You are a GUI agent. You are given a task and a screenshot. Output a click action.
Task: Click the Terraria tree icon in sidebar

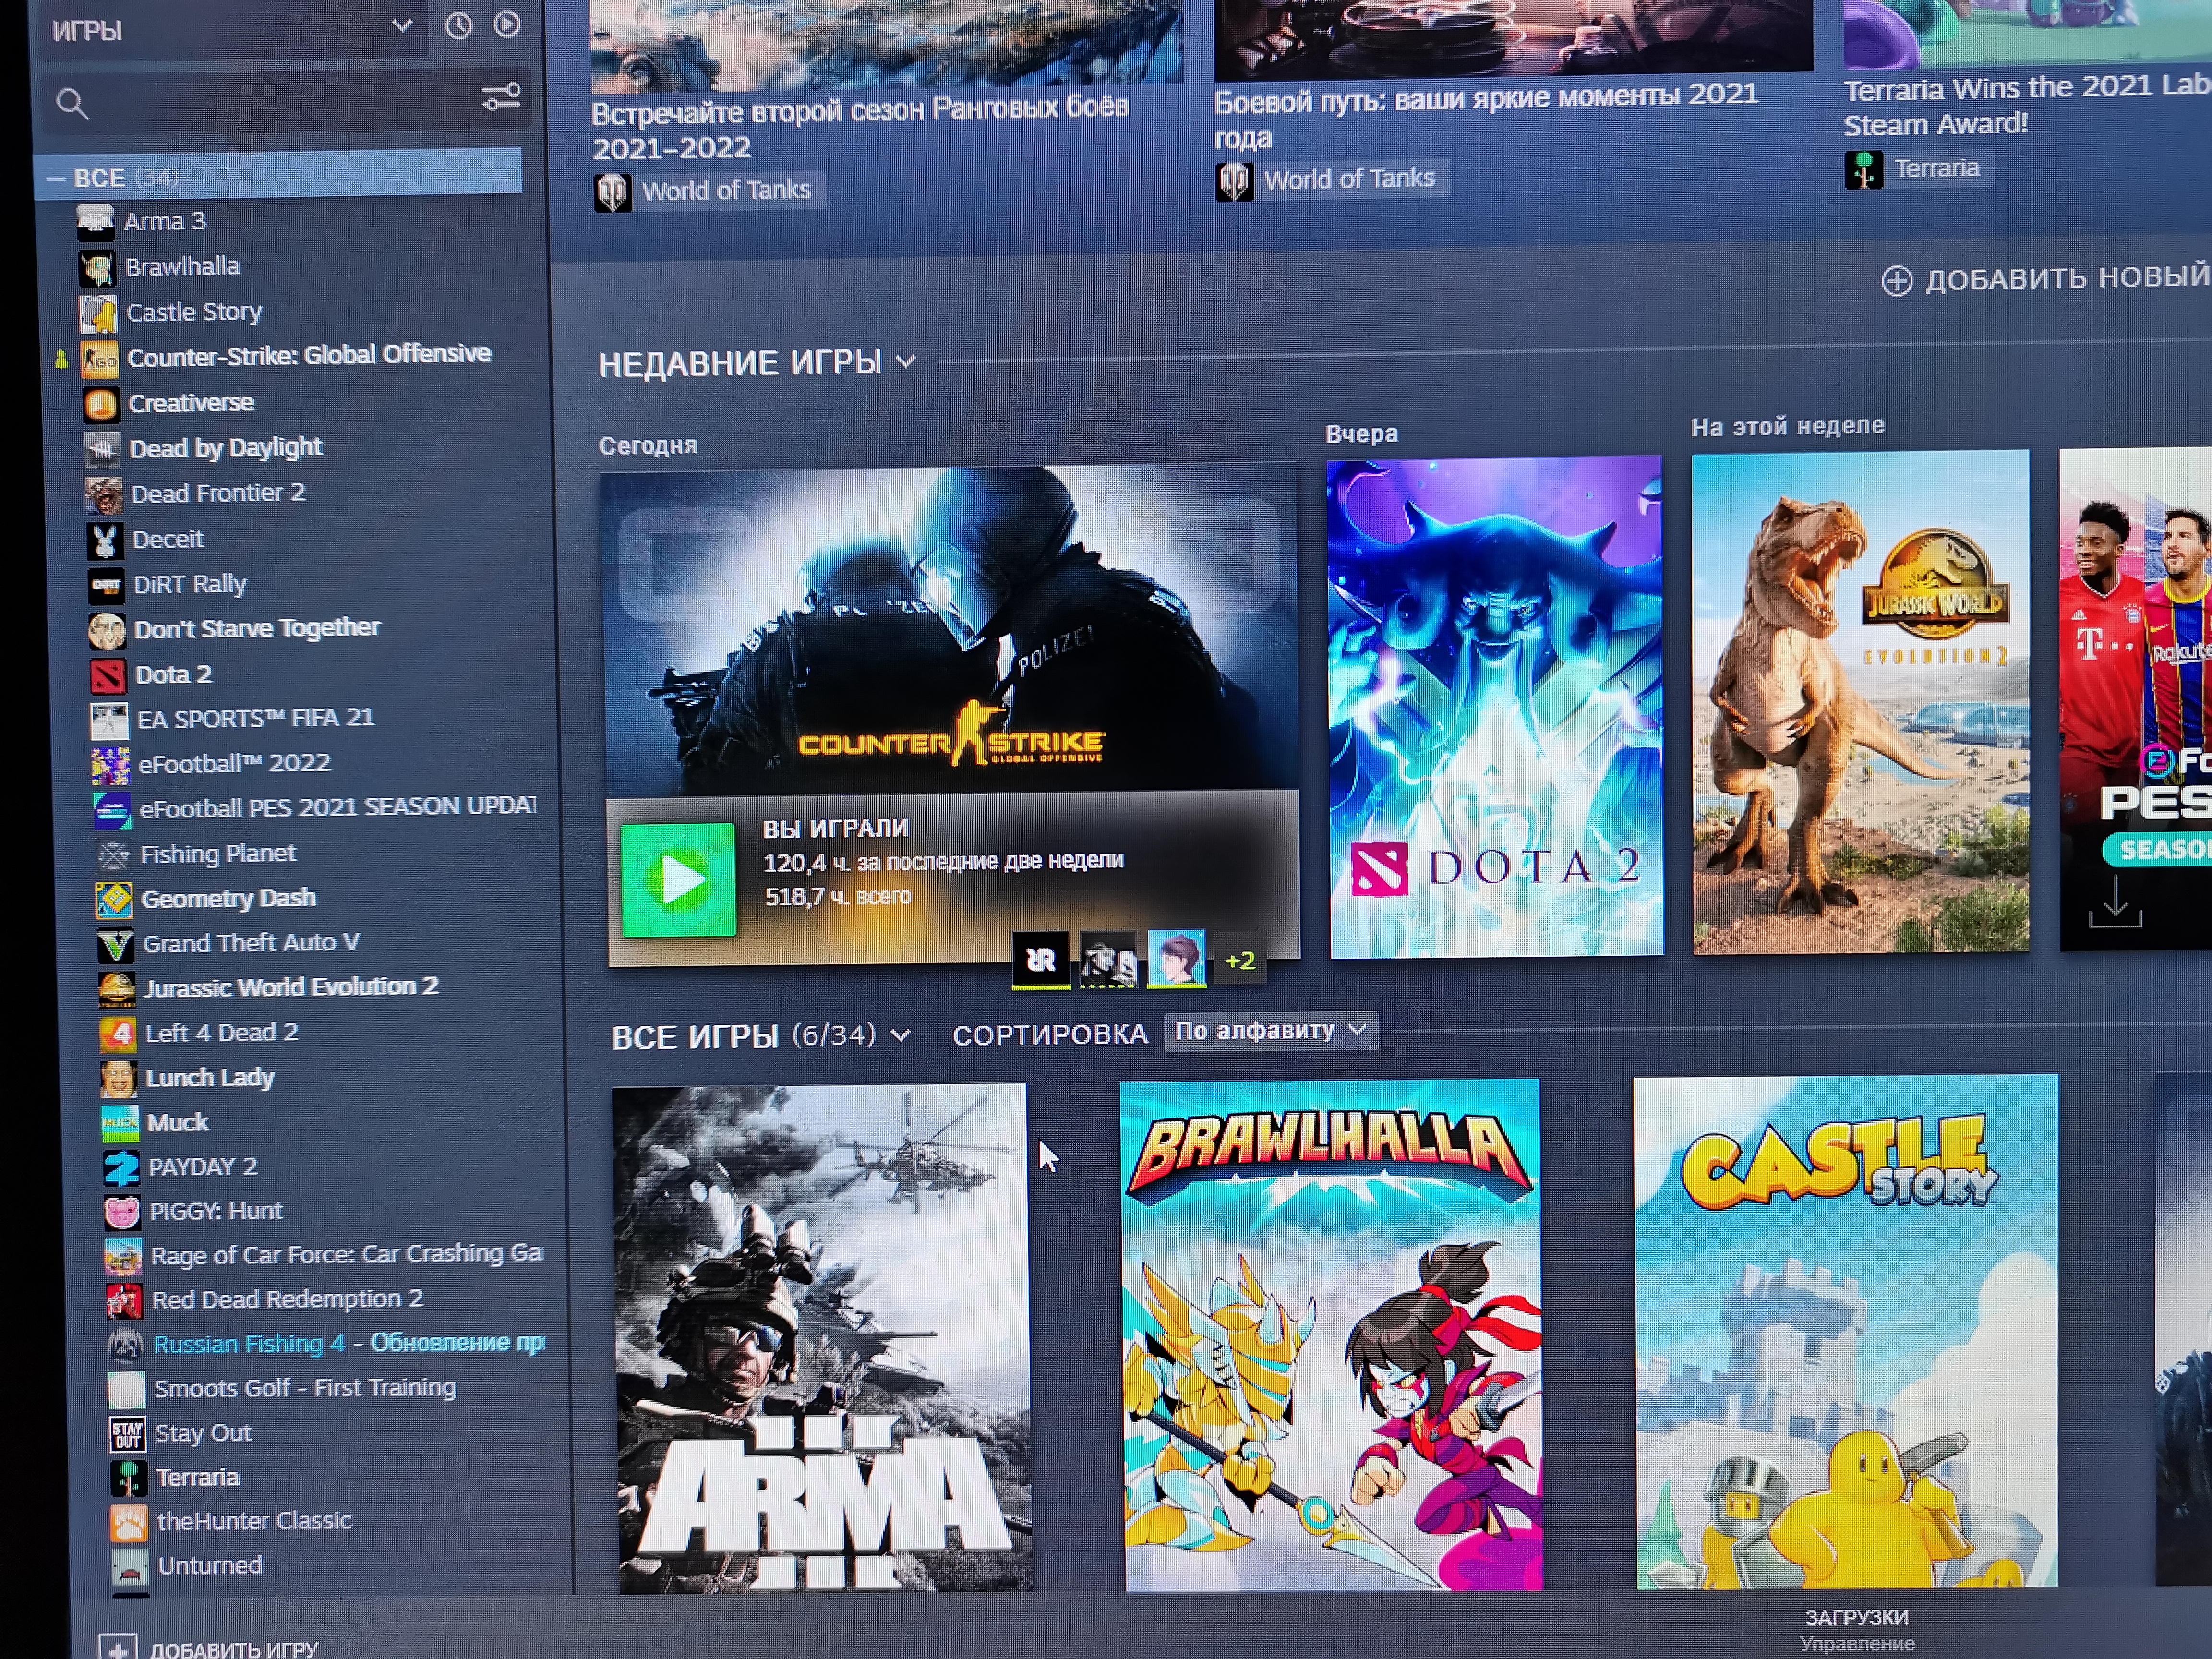pyautogui.click(x=128, y=1479)
